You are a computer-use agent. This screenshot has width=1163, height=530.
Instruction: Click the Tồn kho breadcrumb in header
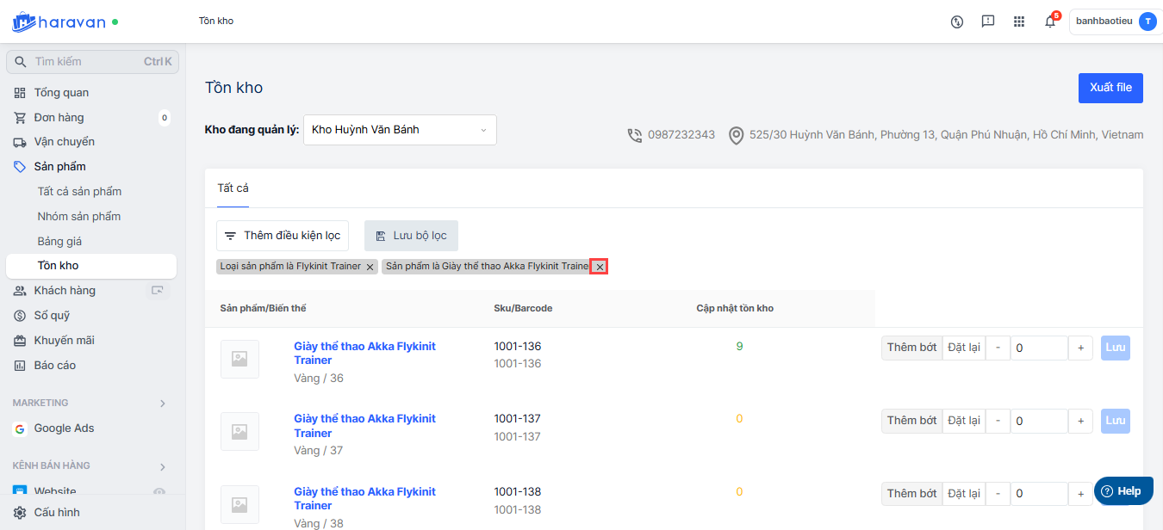(x=216, y=21)
